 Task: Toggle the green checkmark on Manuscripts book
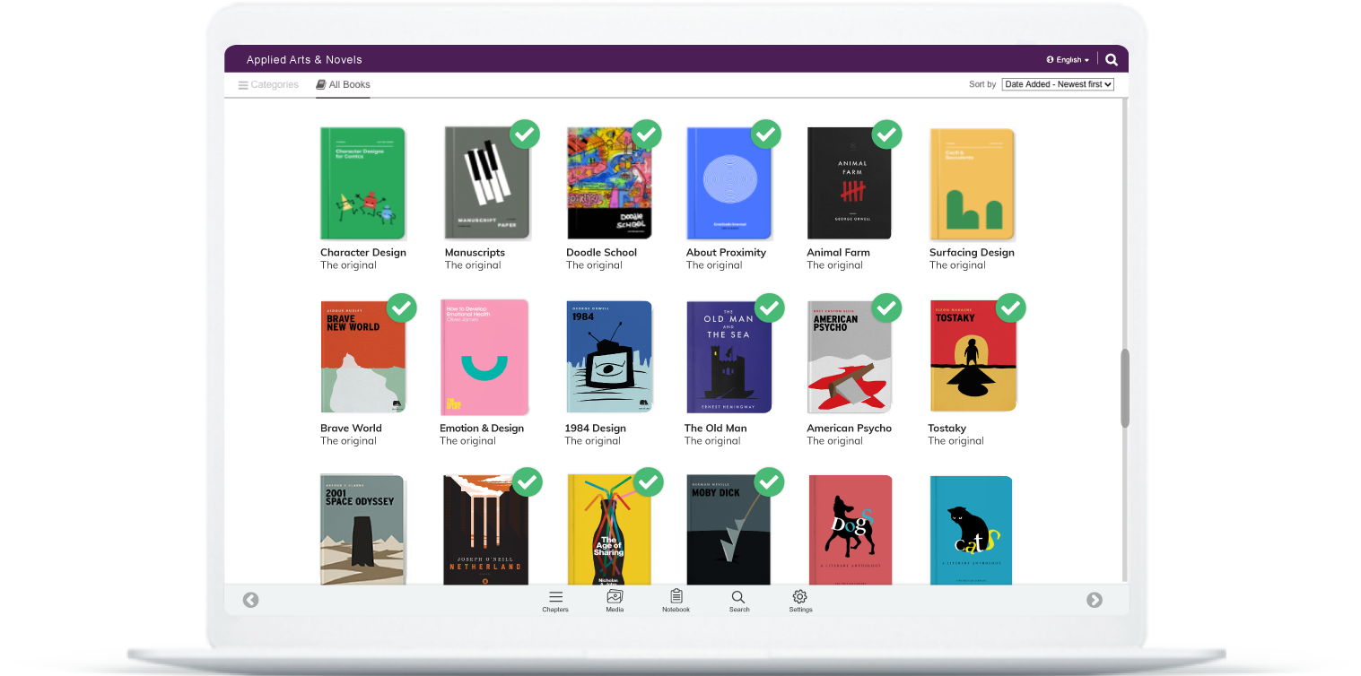coord(525,134)
